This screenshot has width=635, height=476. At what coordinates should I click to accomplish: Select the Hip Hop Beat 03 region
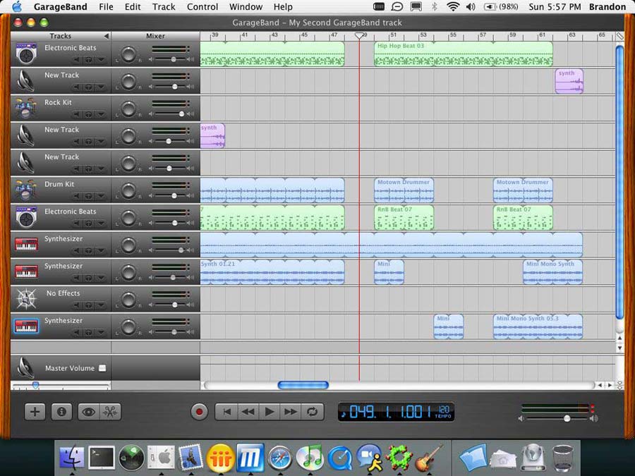464,54
